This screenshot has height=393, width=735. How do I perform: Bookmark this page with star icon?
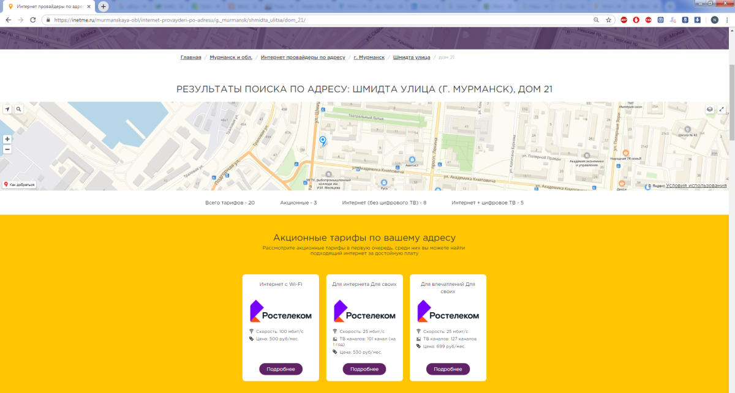pyautogui.click(x=608, y=20)
